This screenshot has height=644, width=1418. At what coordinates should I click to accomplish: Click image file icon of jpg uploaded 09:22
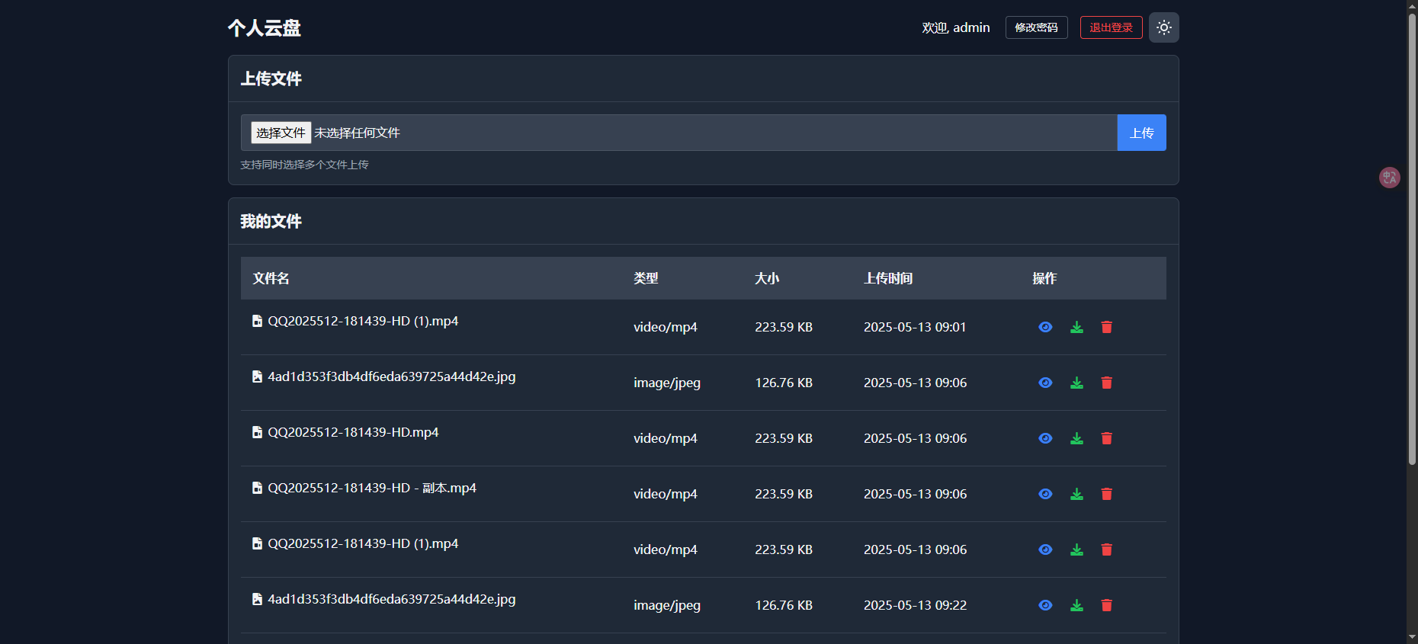point(257,599)
